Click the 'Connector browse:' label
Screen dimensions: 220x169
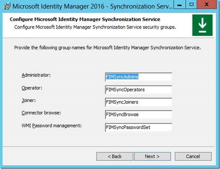coord(41,113)
